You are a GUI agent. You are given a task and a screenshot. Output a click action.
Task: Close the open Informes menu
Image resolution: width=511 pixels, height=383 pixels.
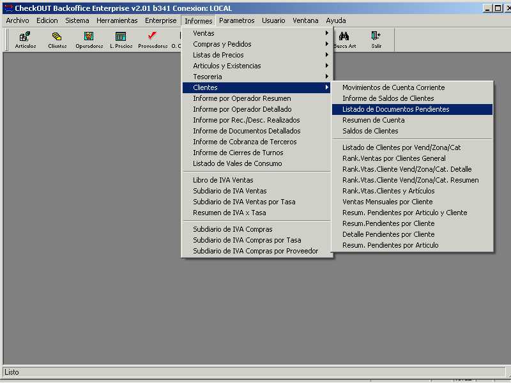click(x=198, y=21)
